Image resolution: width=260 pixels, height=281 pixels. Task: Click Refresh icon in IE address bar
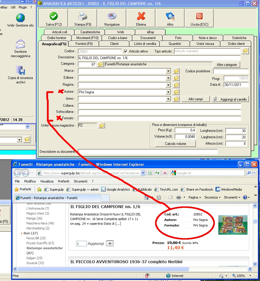[157, 173]
